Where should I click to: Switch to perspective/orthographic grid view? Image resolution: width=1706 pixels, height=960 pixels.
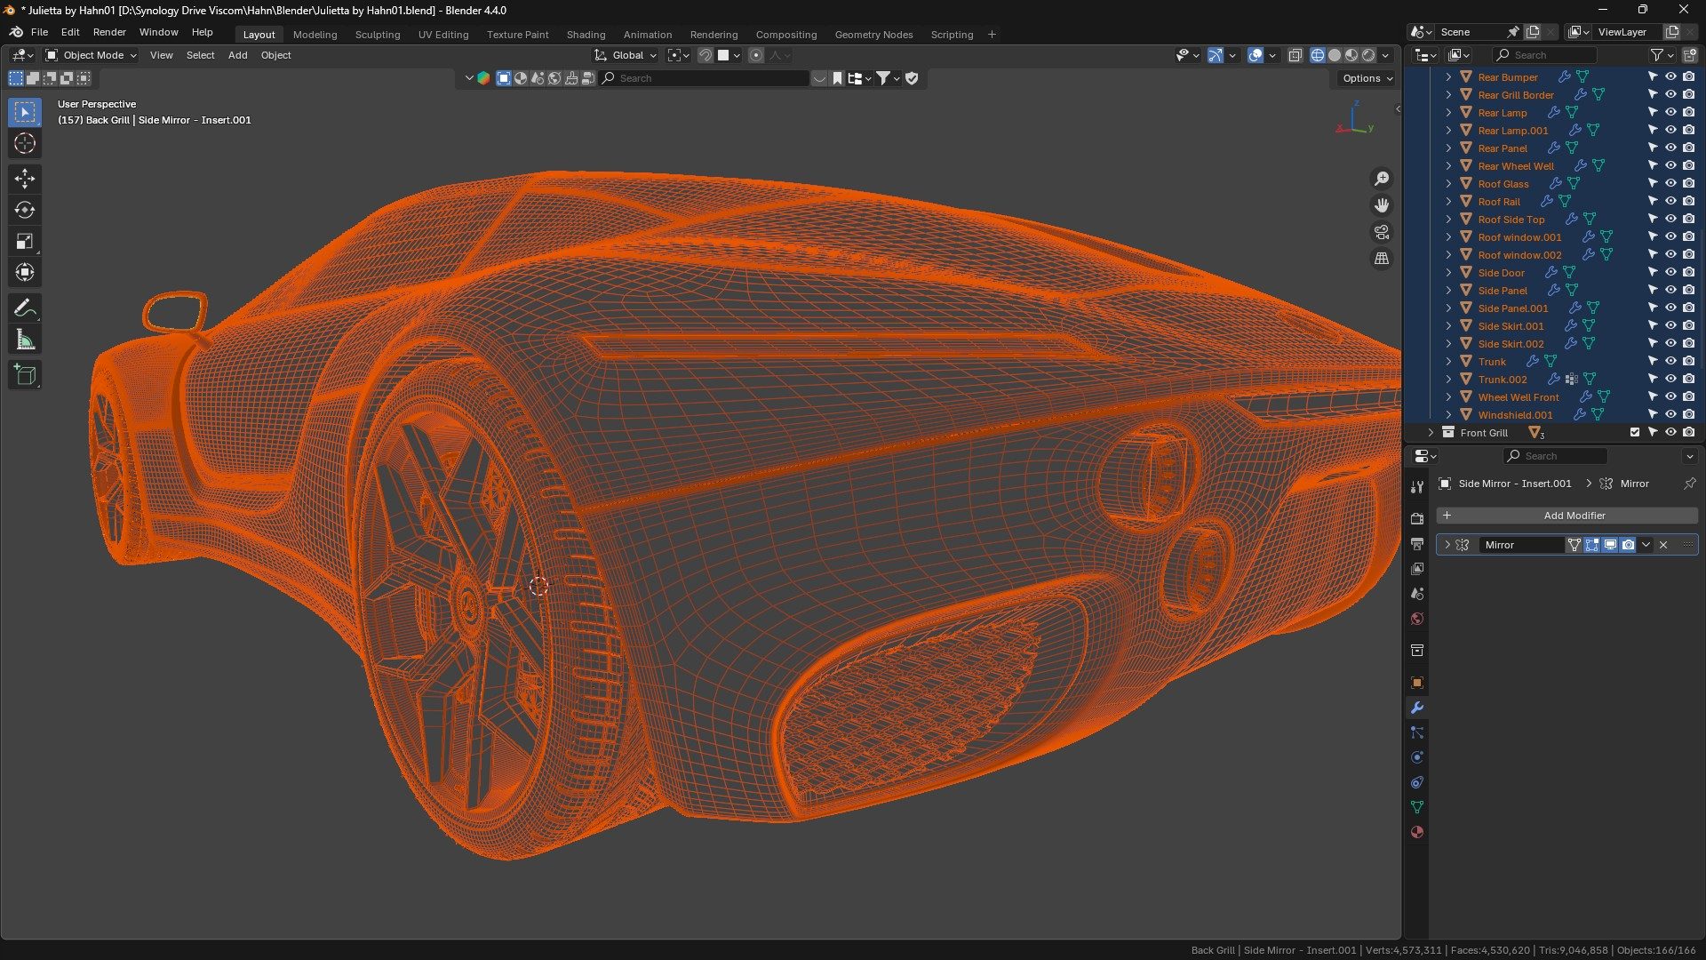pyautogui.click(x=1382, y=259)
